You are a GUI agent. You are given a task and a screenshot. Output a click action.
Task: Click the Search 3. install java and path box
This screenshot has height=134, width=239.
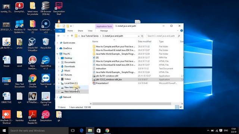[163, 36]
